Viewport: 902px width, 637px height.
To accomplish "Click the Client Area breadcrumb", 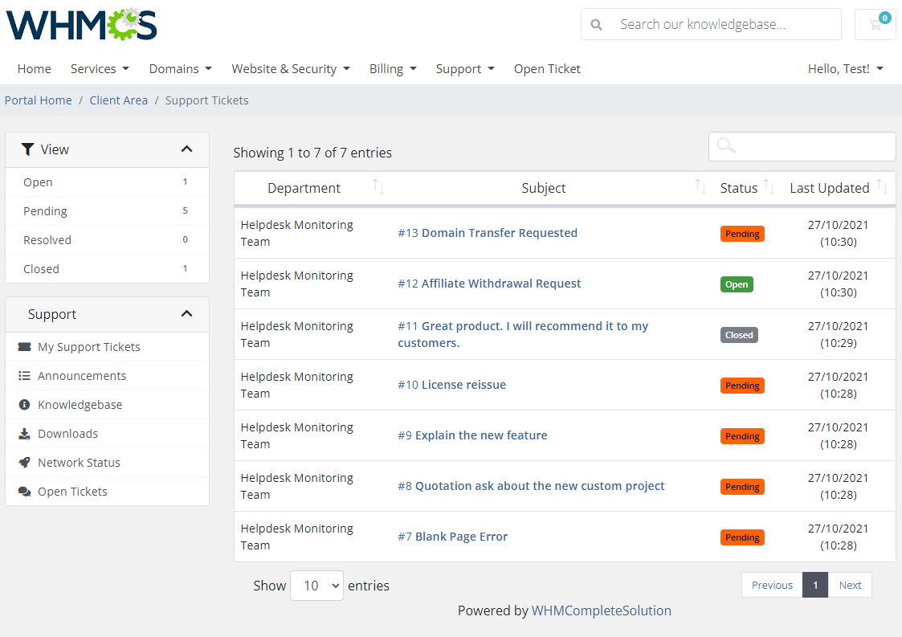I will click(119, 100).
